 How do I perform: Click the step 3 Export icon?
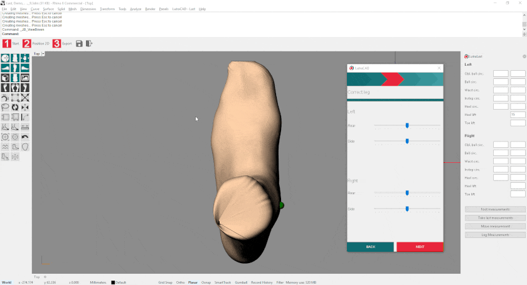56,44
